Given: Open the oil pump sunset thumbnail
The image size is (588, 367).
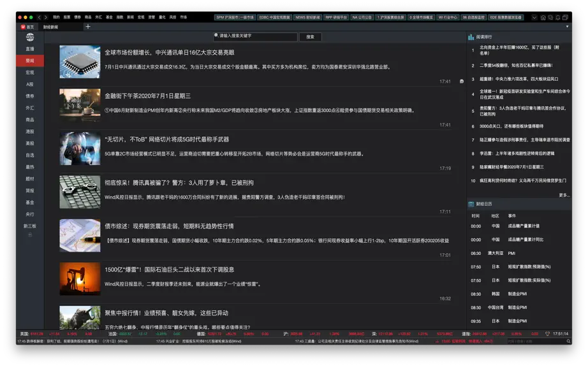Looking at the screenshot, I should click(x=80, y=278).
